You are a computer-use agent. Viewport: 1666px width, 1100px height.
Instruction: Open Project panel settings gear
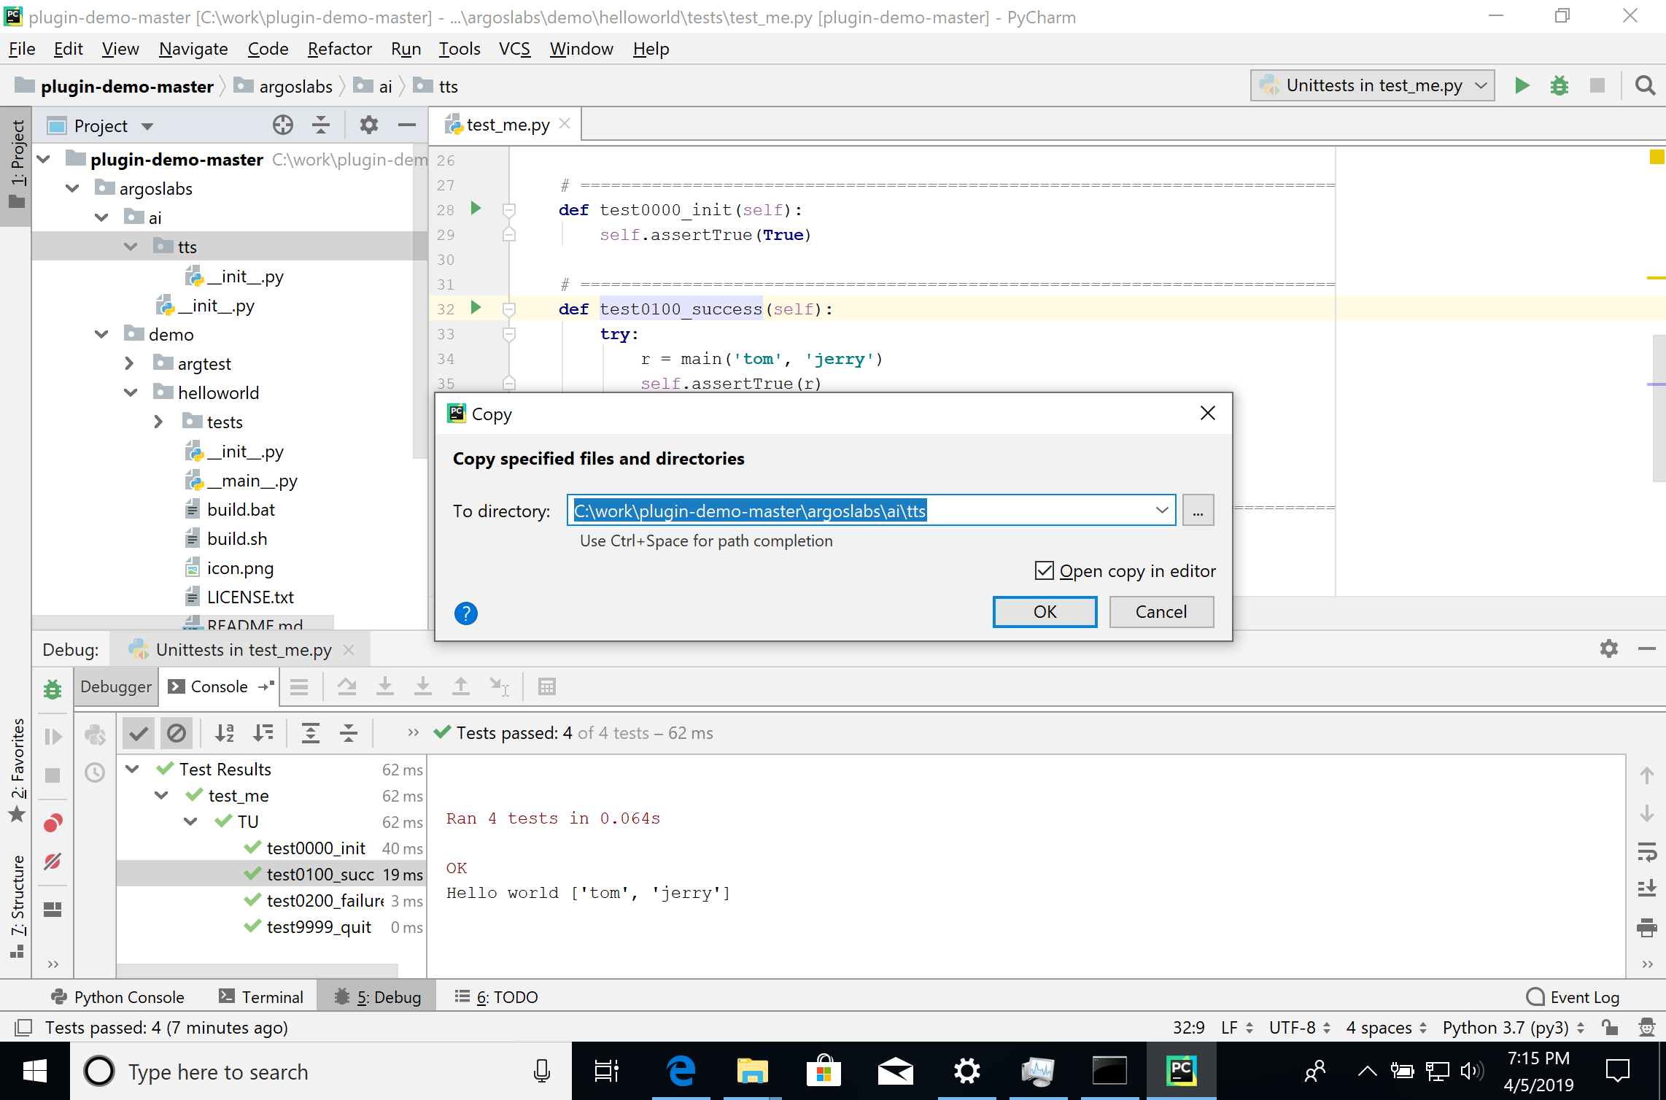[369, 125]
